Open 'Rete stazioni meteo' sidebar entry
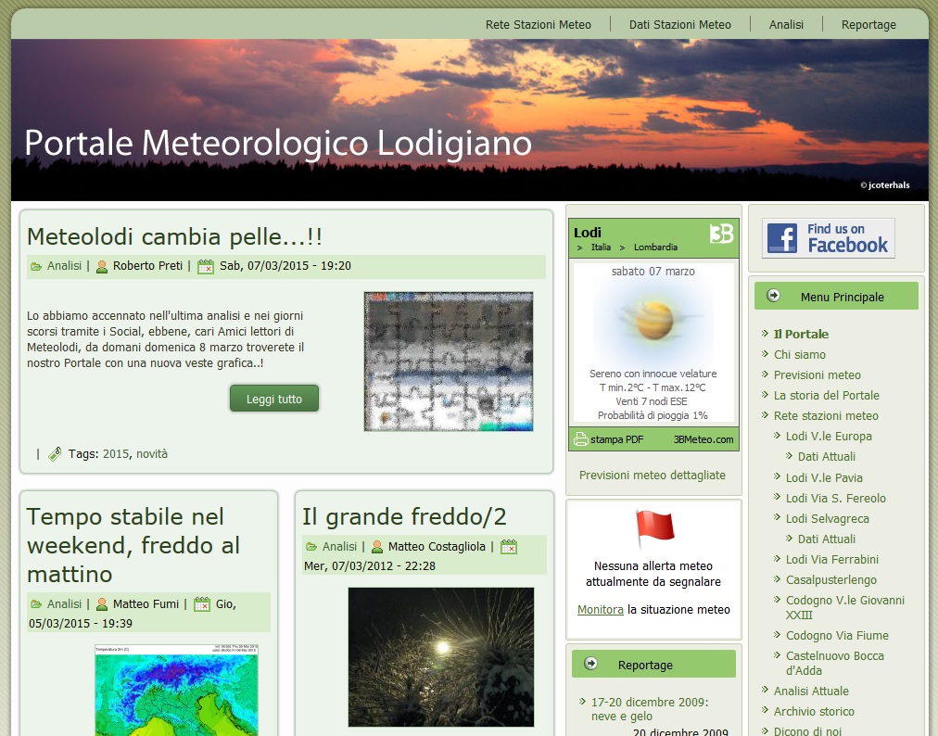The image size is (938, 736). click(826, 416)
